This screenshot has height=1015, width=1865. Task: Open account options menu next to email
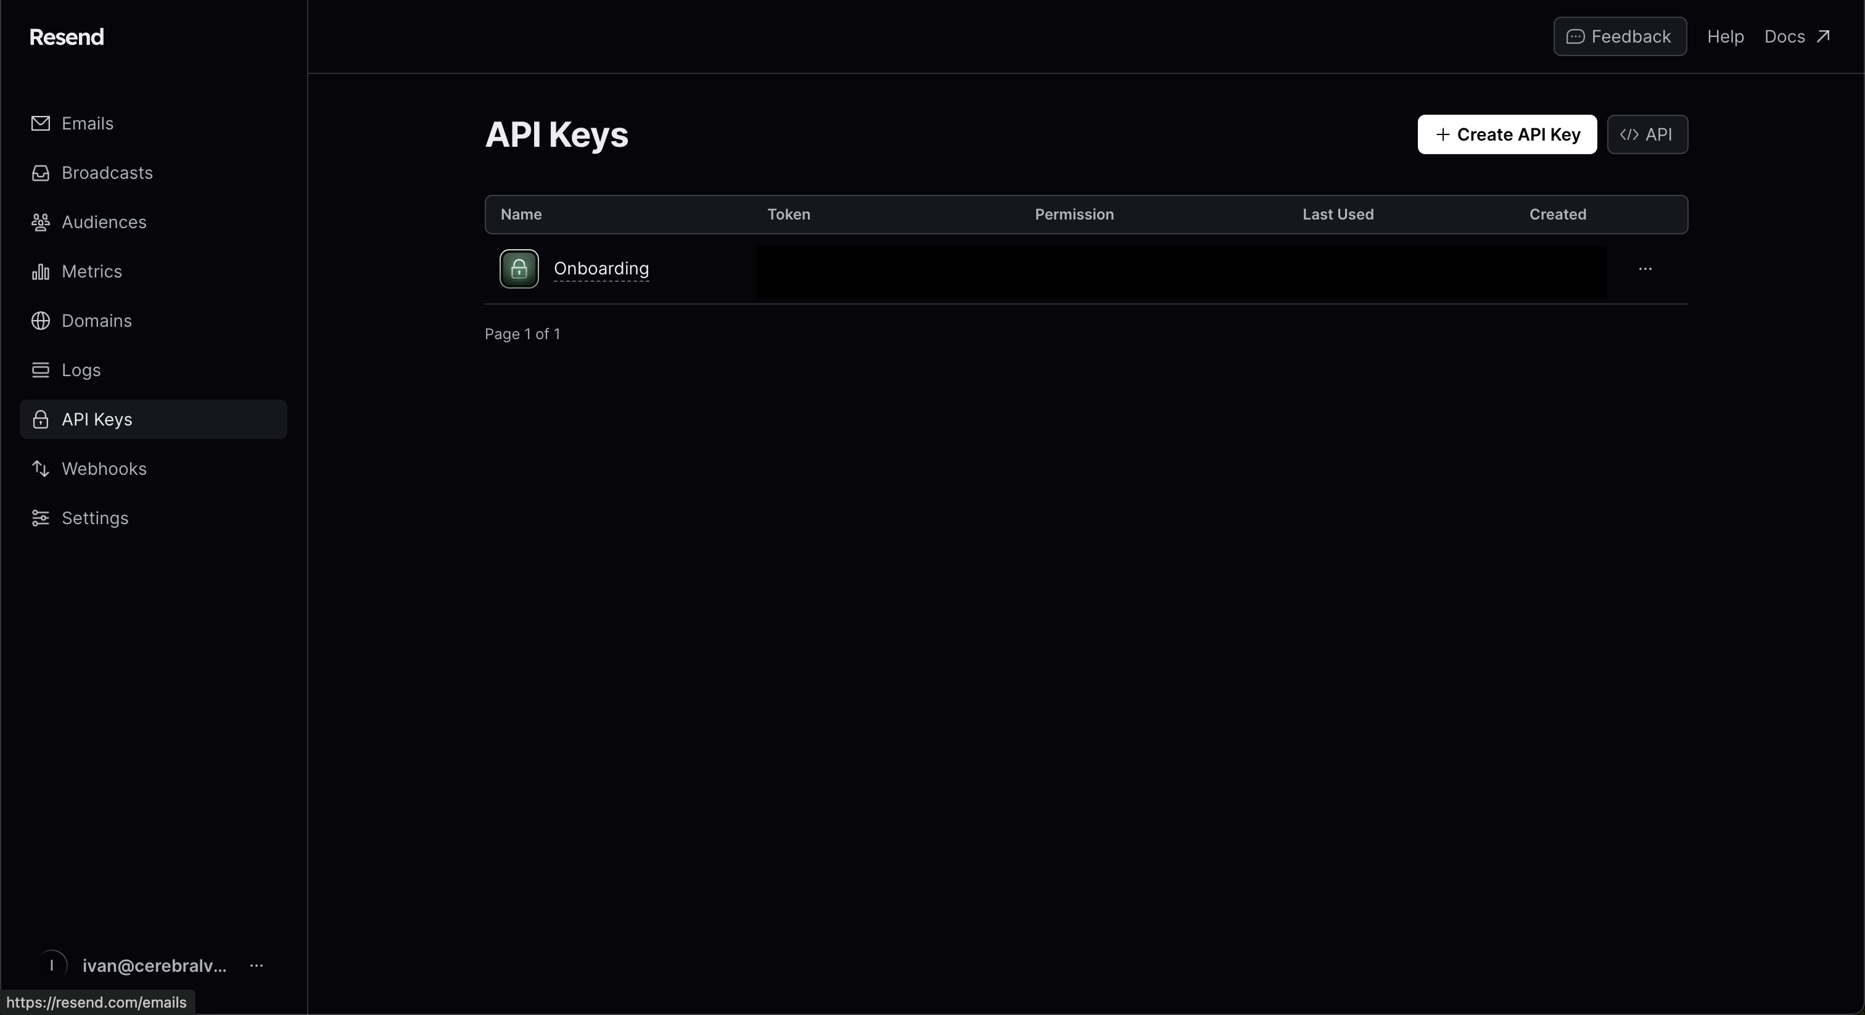click(x=257, y=966)
